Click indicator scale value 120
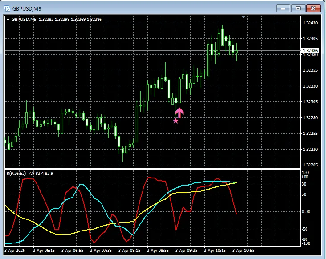The height and width of the screenshot is (259, 326). coord(305,173)
